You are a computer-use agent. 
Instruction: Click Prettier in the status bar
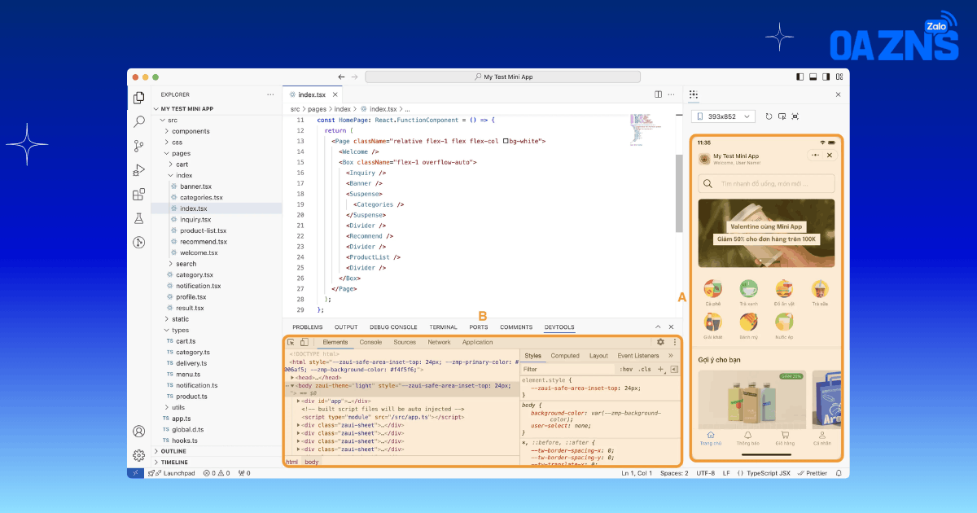(x=813, y=473)
